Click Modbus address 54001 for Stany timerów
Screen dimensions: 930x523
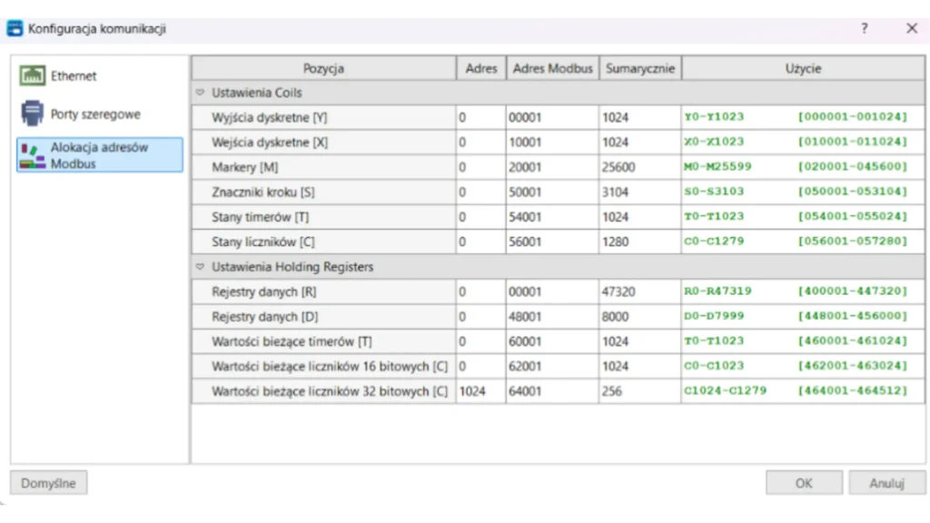click(552, 217)
